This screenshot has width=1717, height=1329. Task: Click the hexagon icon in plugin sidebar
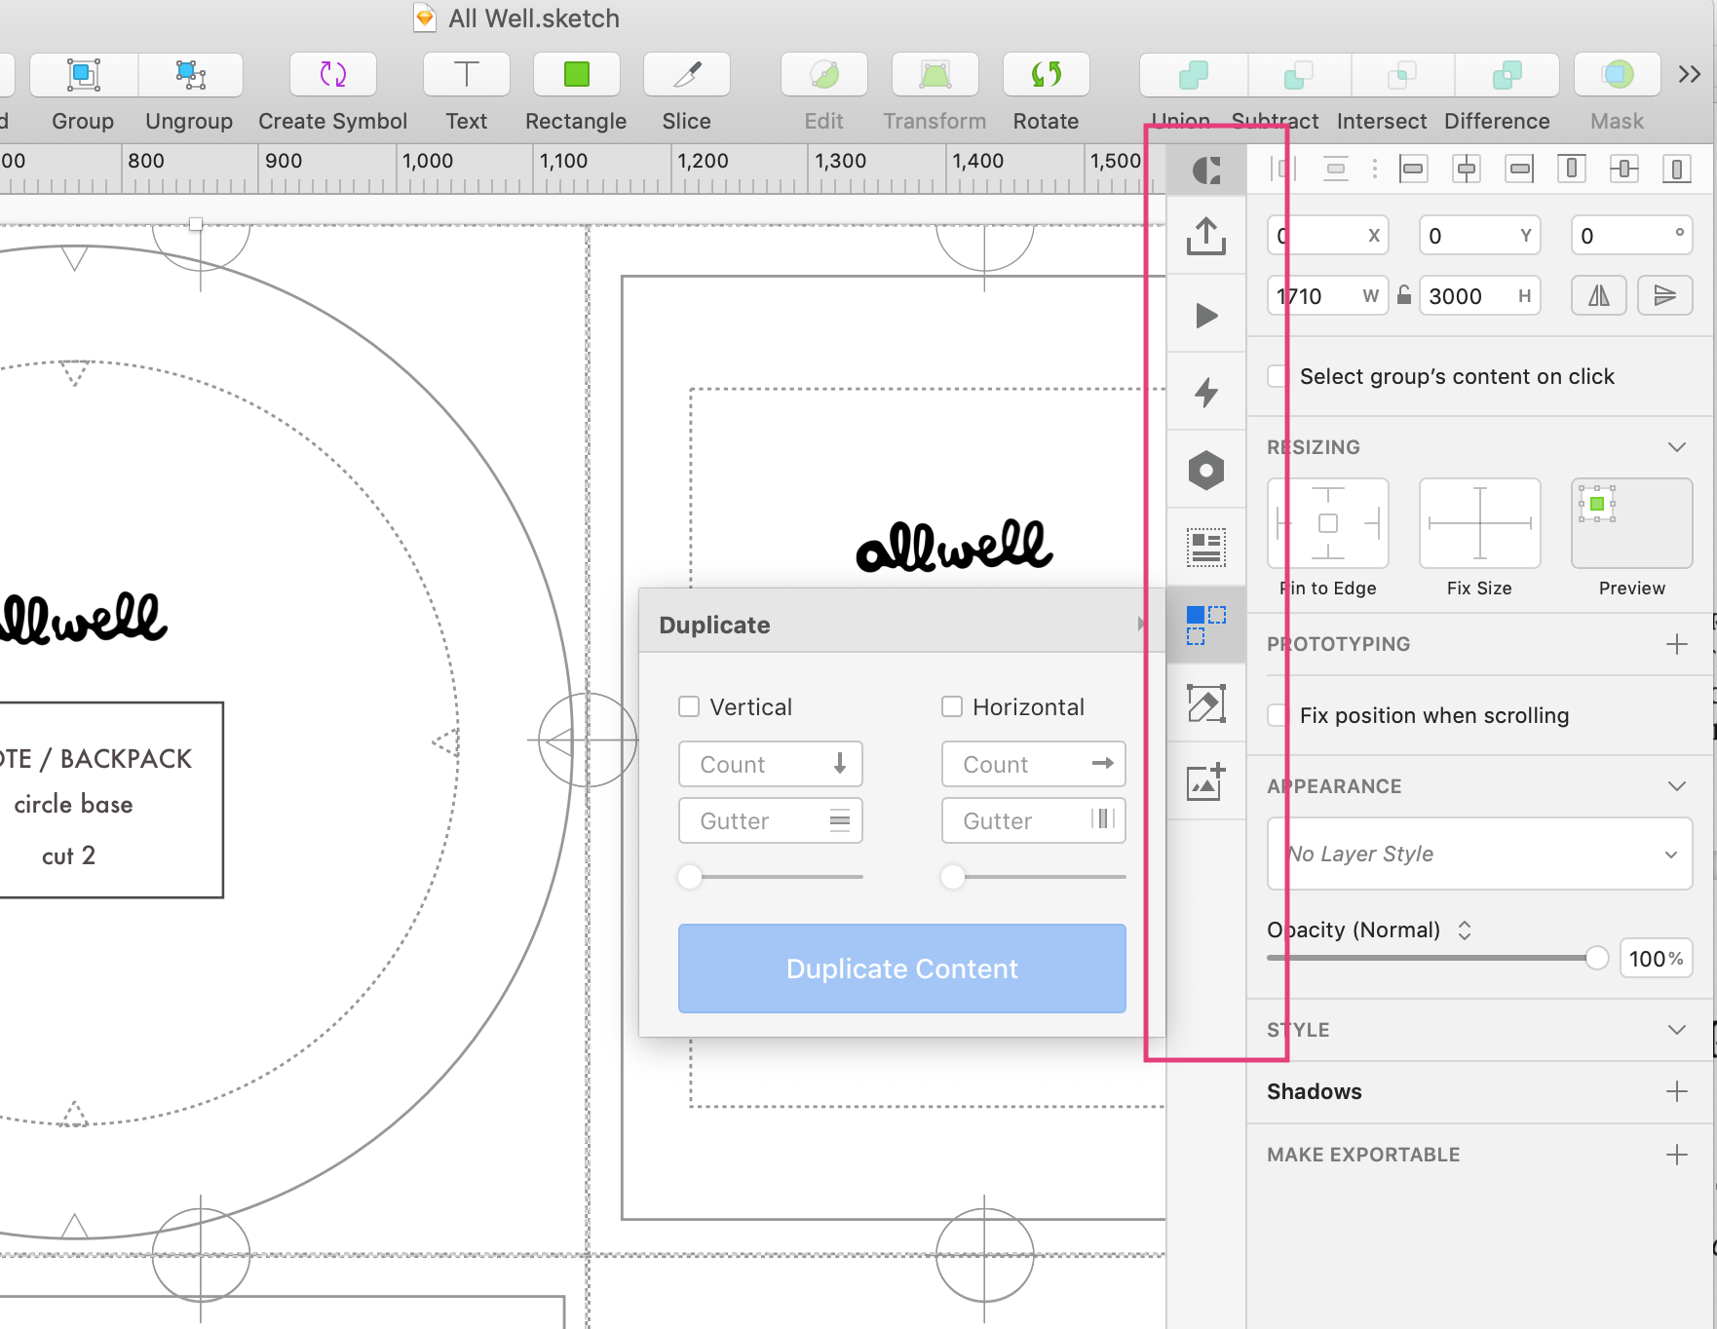[x=1206, y=471]
